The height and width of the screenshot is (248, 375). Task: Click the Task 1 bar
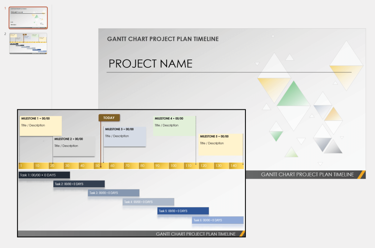44,175
